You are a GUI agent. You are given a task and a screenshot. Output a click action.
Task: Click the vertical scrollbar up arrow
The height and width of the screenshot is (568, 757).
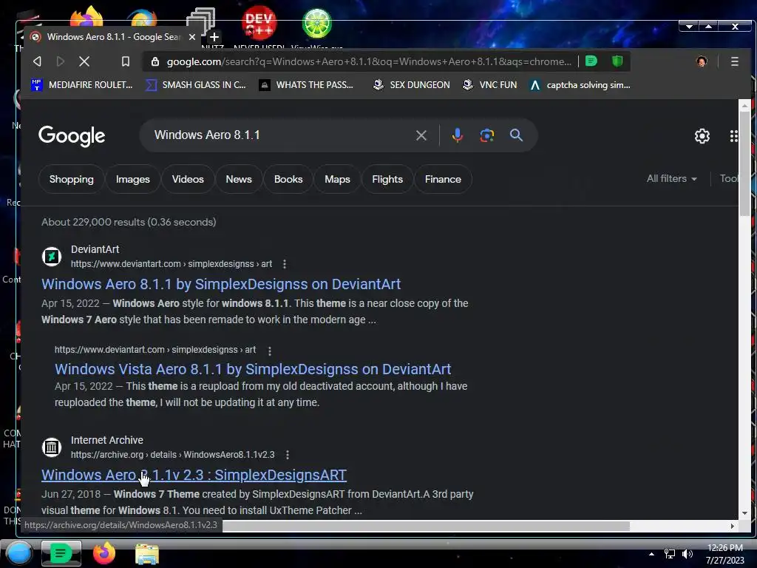(x=744, y=105)
